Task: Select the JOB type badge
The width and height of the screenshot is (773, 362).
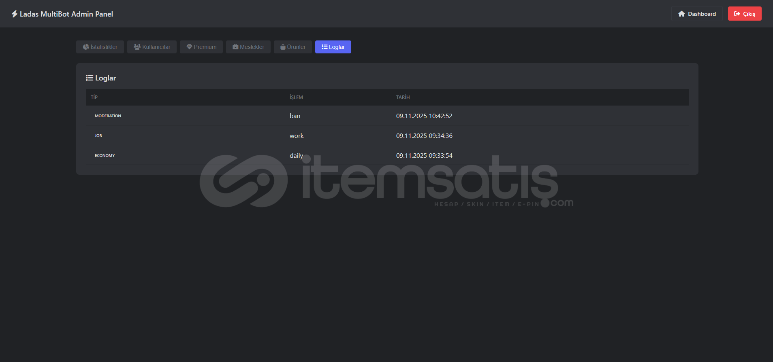Action: coord(98,136)
